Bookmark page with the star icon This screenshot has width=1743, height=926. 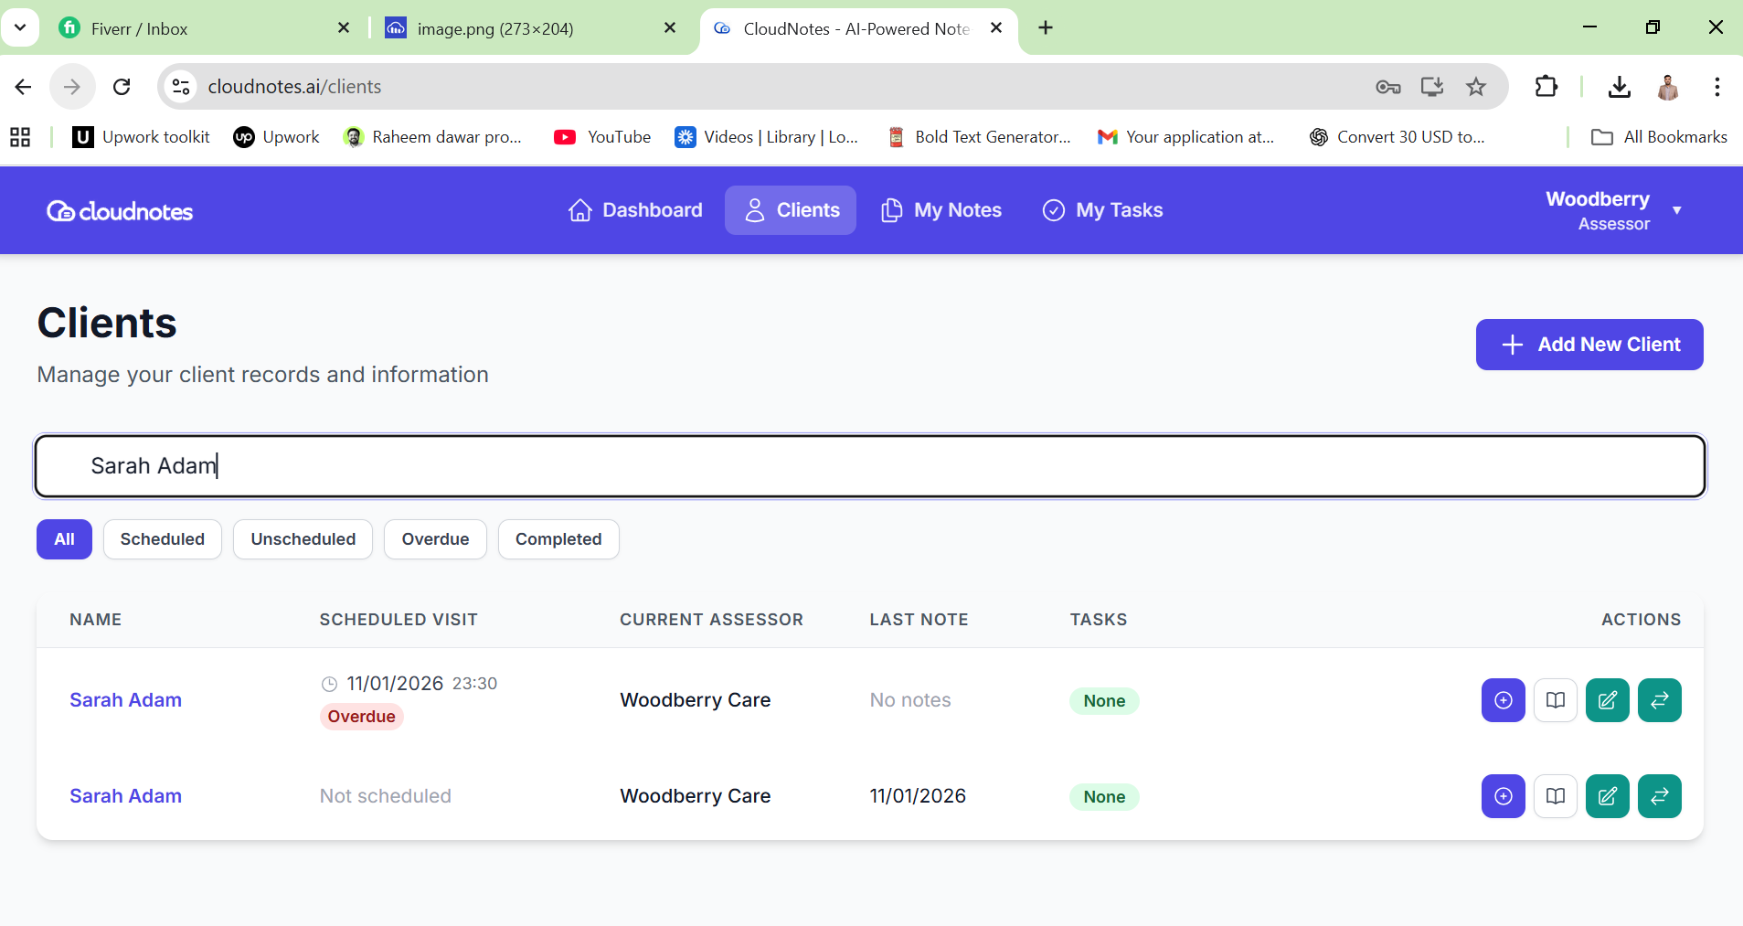point(1475,87)
